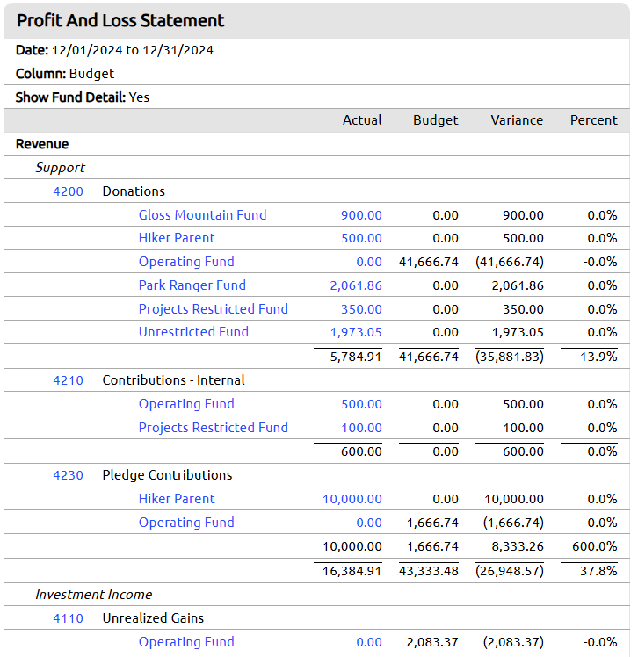Open Operating Fund under Unrealized Gains

coord(186,642)
